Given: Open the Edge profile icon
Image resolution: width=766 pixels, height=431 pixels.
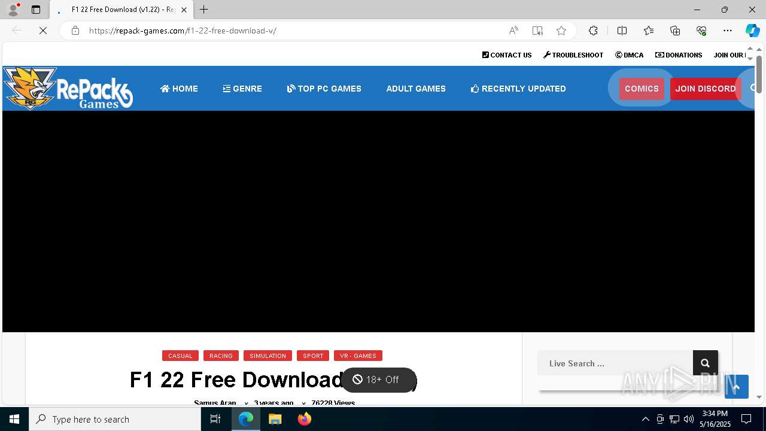Looking at the screenshot, I should 13,10.
